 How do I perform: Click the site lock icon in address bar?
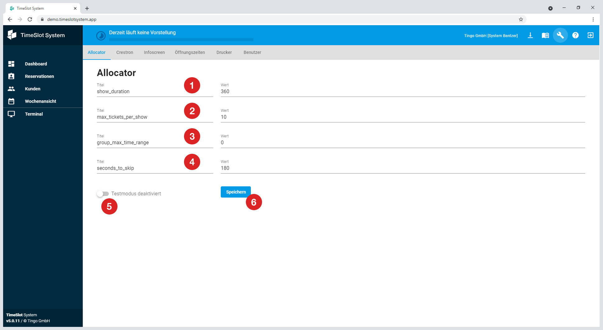[x=42, y=19]
